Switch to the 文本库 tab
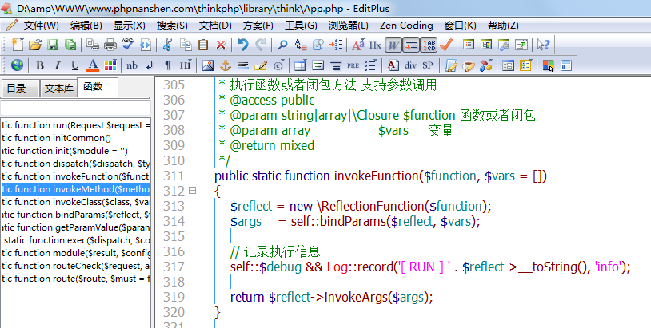Viewport: 651px width, 328px height. [x=58, y=89]
